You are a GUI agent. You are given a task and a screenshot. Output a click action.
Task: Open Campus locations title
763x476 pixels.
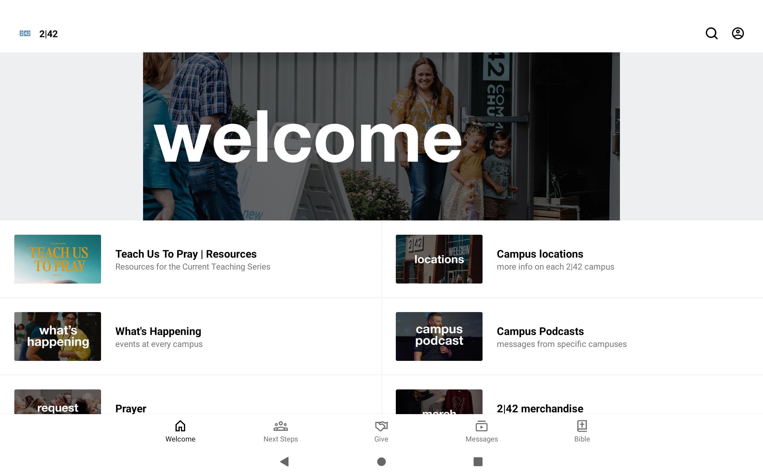pos(540,254)
